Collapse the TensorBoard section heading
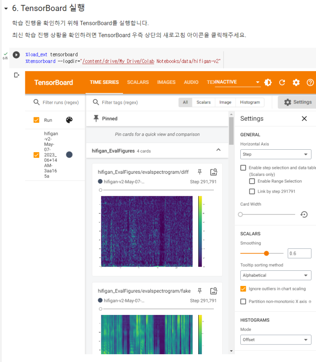Image resolution: width=316 pixels, height=362 pixels. pos(6,9)
